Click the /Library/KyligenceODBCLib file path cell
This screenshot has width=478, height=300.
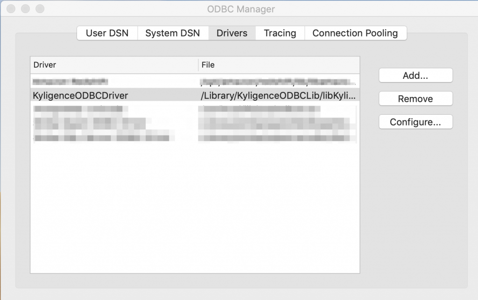click(x=278, y=96)
